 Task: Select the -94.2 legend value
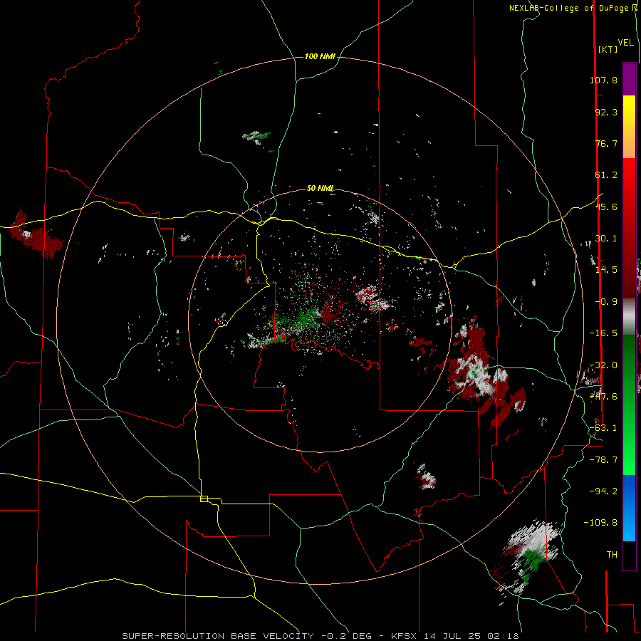pos(603,491)
